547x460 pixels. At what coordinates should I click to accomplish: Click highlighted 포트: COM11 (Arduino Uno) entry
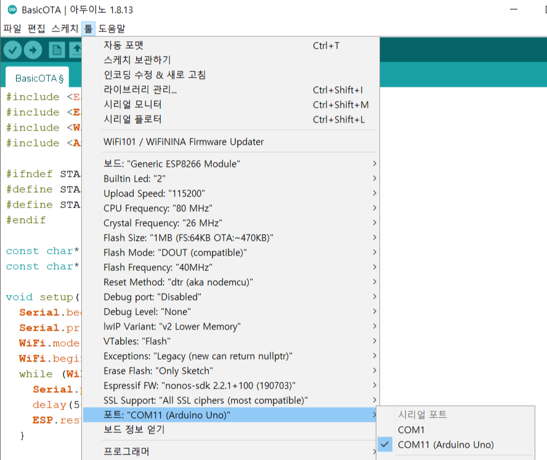[230, 415]
